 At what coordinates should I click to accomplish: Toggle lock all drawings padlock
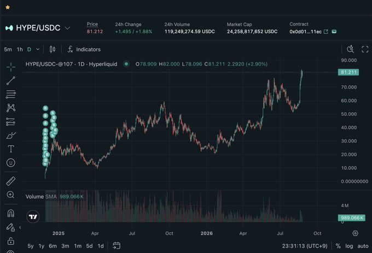point(11,241)
